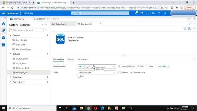Expand the left navigation rail chevrons

coord(5,18)
